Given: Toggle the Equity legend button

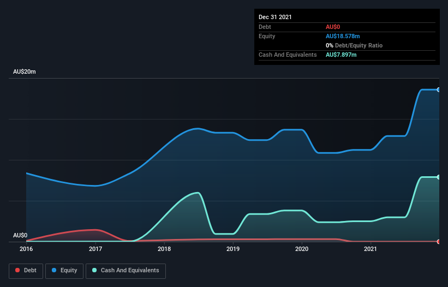Looking at the screenshot, I should point(64,271).
